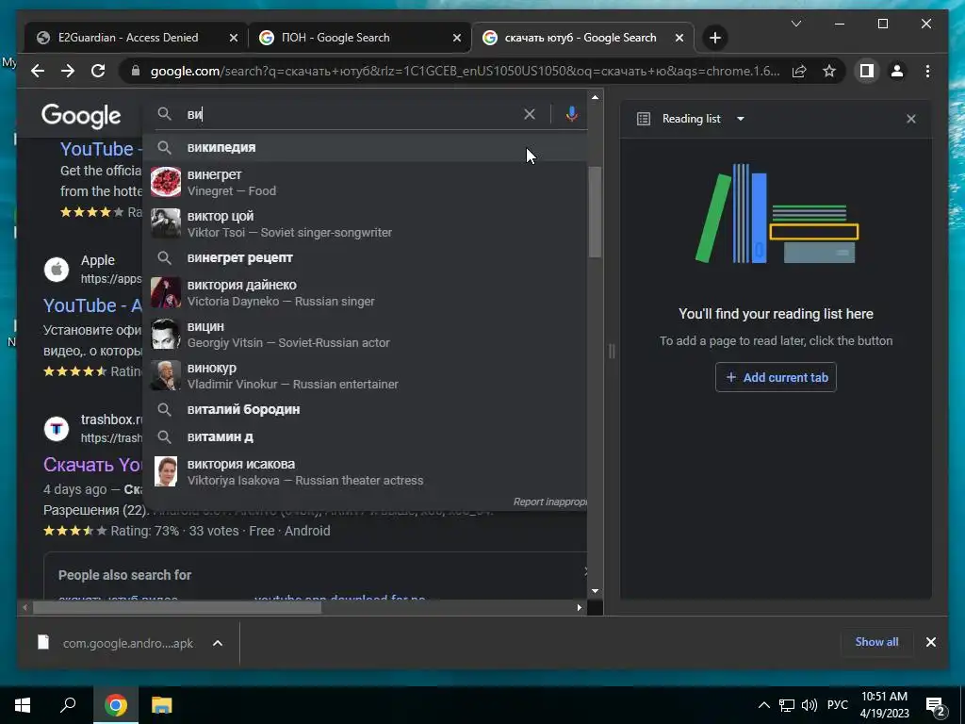Select the витамин д suggestion
Screen dimensions: 965x724
point(365,437)
